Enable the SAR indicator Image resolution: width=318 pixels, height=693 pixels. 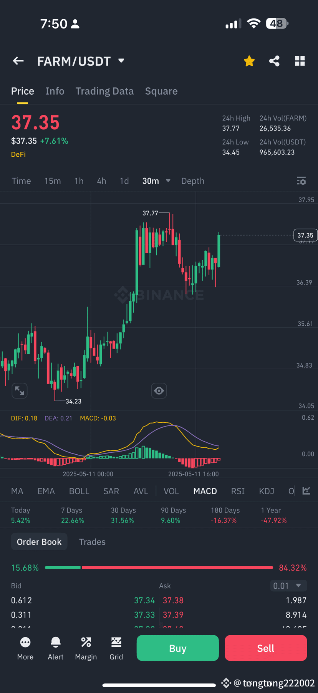pyautogui.click(x=111, y=491)
